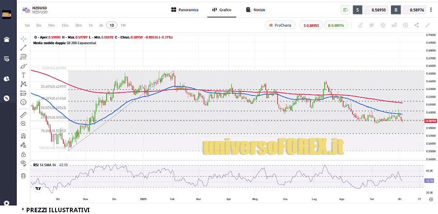
Task: Pick the brush drawing tool
Action: (23, 66)
